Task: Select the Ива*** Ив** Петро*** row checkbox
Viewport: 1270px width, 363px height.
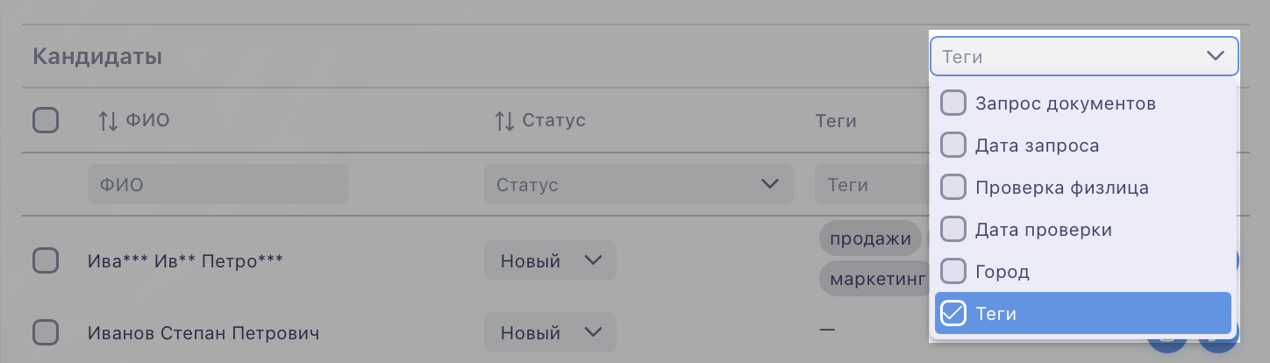Action: click(46, 260)
